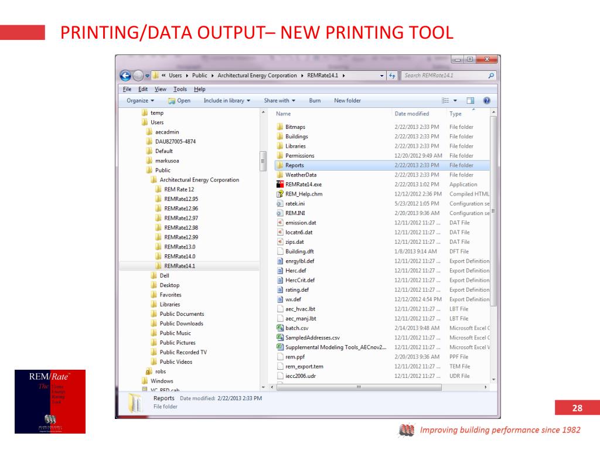
Task: Select the WeatherData folder icon
Action: pyautogui.click(x=279, y=175)
